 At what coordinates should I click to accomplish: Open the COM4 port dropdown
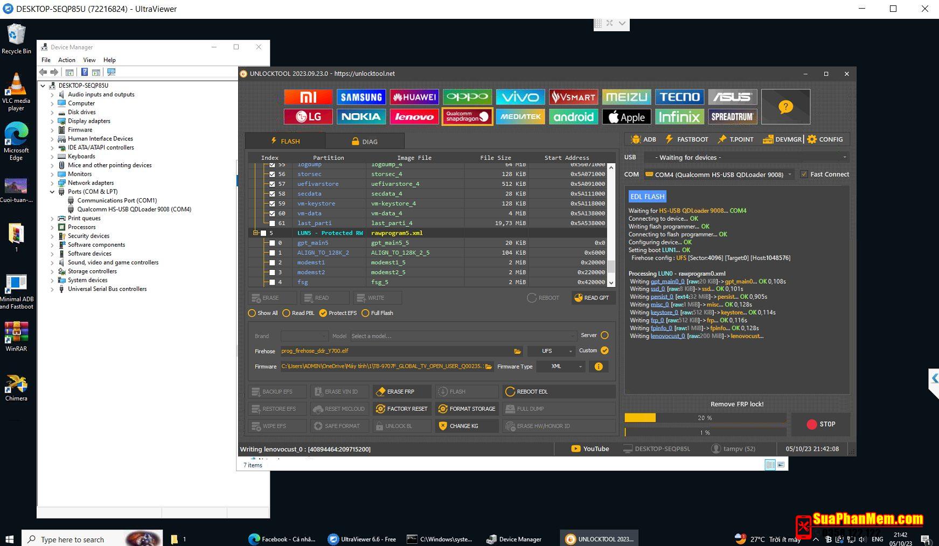click(719, 174)
